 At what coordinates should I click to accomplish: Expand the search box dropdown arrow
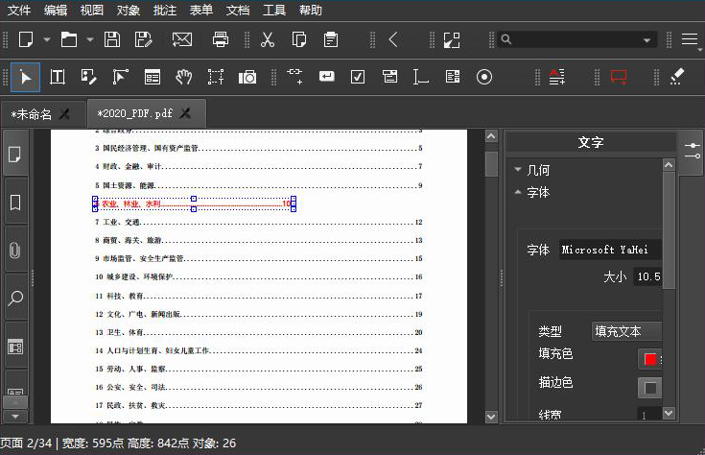[x=646, y=40]
